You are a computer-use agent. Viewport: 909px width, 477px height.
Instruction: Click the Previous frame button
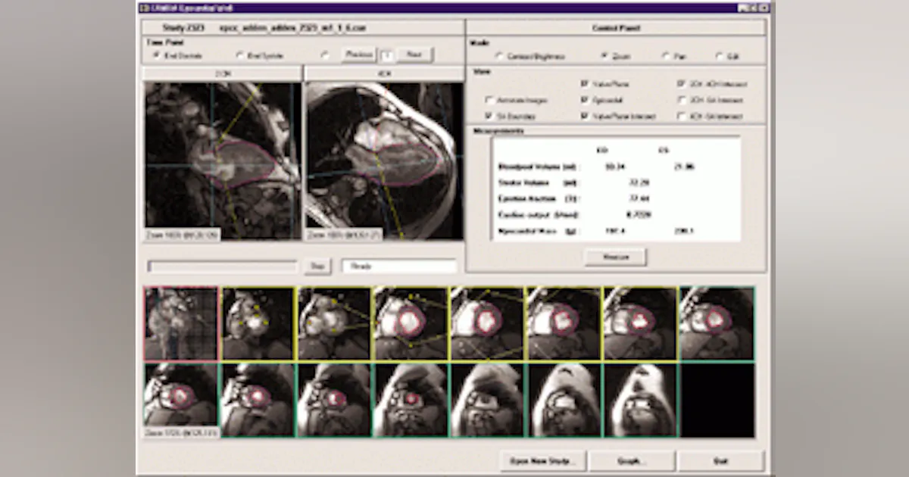pyautogui.click(x=358, y=55)
